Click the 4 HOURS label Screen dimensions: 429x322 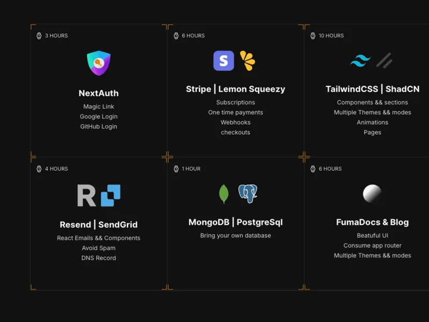tap(56, 169)
